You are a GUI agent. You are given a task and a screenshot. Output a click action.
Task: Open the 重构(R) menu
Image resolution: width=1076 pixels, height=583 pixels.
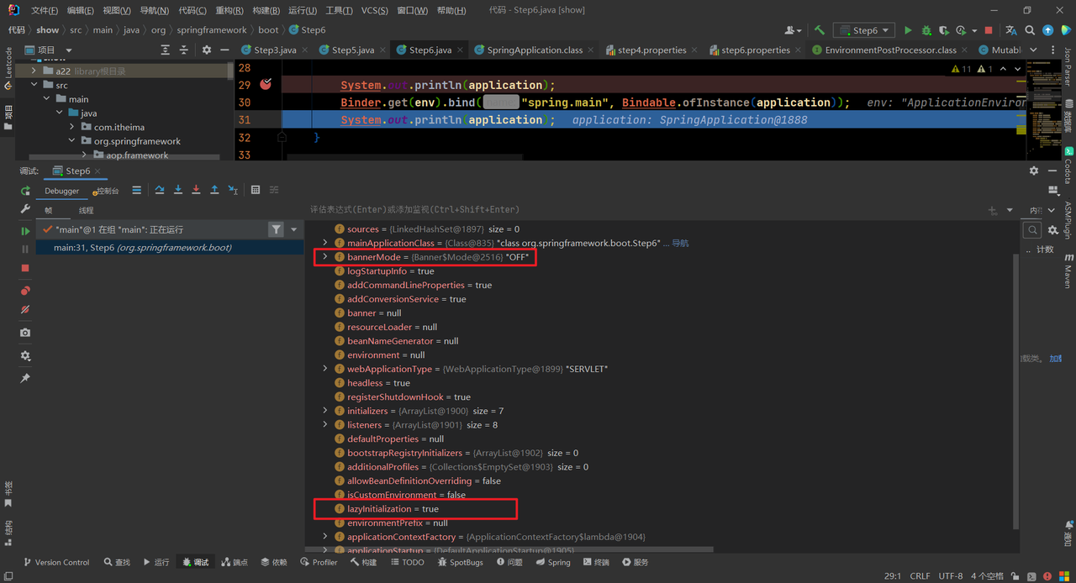pos(229,10)
